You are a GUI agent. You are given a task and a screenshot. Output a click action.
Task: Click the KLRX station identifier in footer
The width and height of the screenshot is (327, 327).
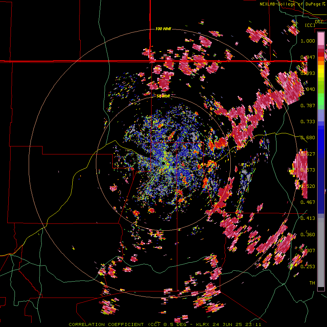coord(203,324)
